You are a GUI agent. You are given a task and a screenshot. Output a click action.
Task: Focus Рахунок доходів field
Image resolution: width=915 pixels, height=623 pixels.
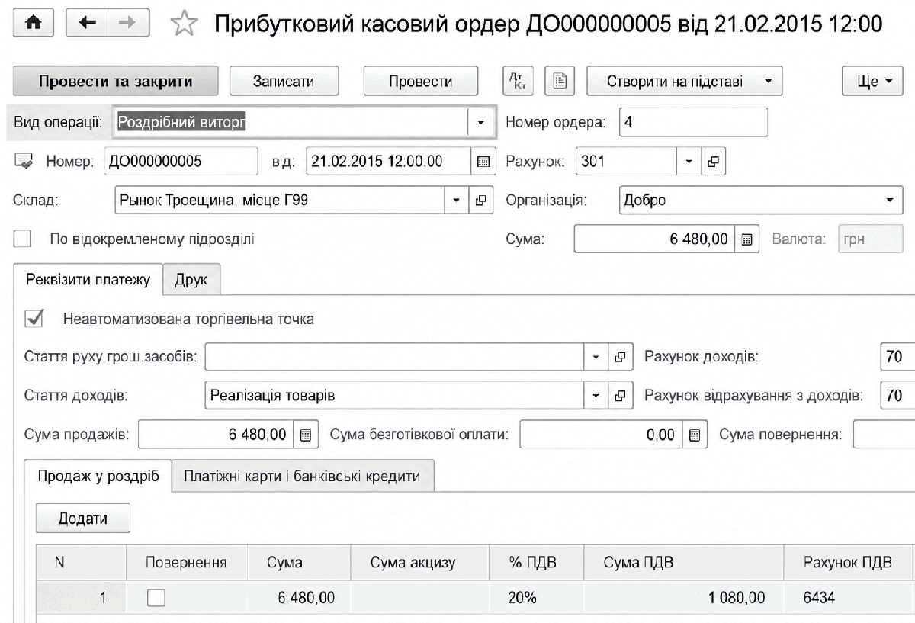pyautogui.click(x=897, y=357)
